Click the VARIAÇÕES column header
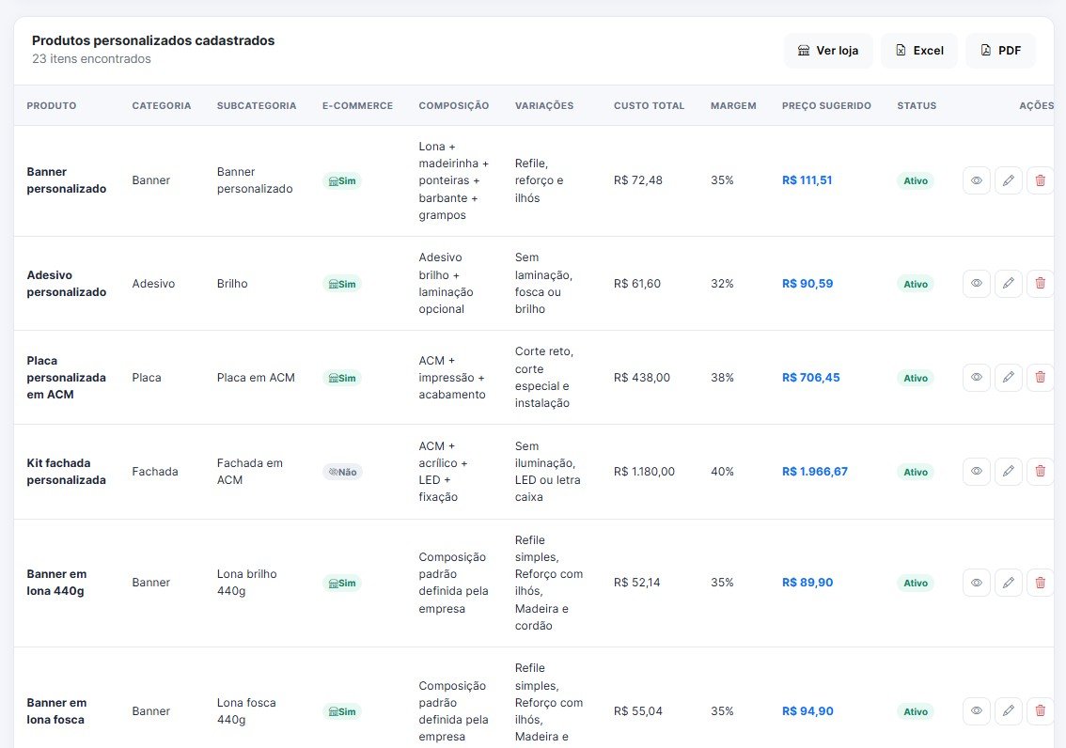The image size is (1066, 748). (x=544, y=106)
